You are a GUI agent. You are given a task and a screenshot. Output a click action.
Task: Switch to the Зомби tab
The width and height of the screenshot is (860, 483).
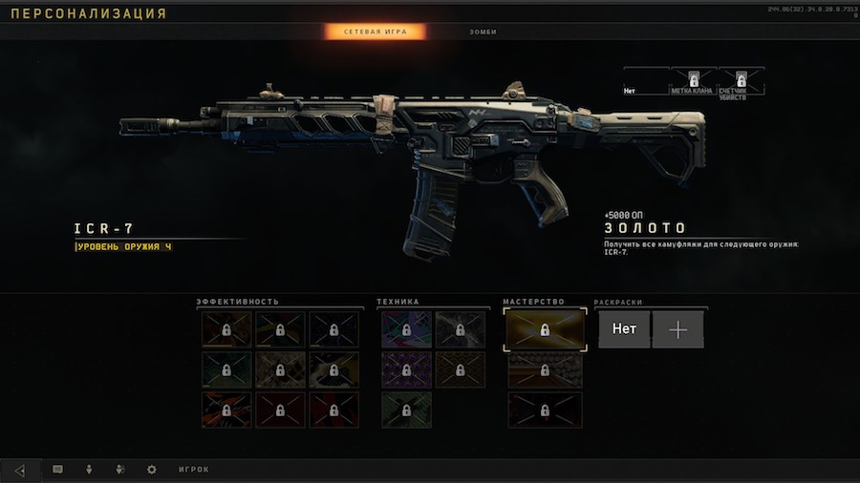[484, 31]
